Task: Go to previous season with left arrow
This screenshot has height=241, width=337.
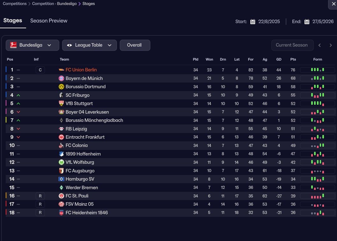Action: pyautogui.click(x=320, y=45)
